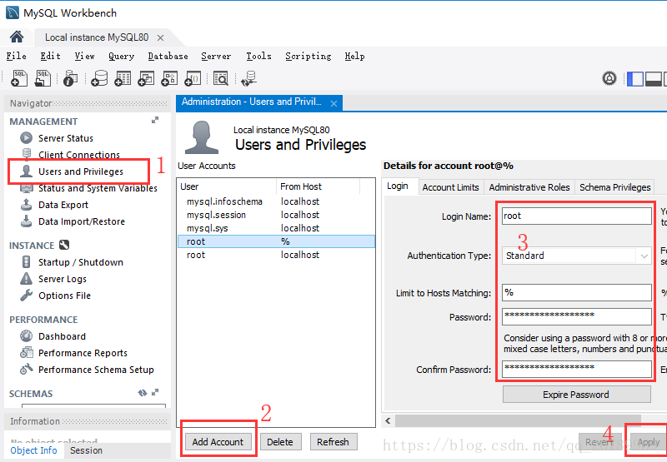
Task: Open Data Export in Management
Action: click(63, 205)
